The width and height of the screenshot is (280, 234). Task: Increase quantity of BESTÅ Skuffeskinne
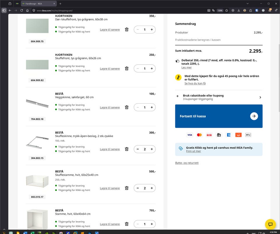coord(152,149)
